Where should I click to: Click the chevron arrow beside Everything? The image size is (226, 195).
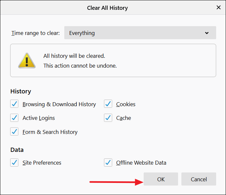pyautogui.click(x=207, y=33)
